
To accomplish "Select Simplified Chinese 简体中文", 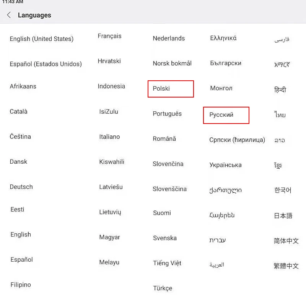I will (x=286, y=241).
